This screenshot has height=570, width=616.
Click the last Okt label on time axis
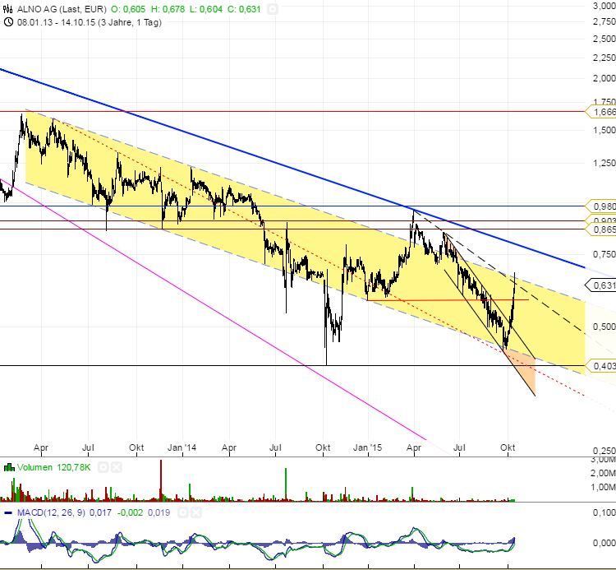click(508, 447)
